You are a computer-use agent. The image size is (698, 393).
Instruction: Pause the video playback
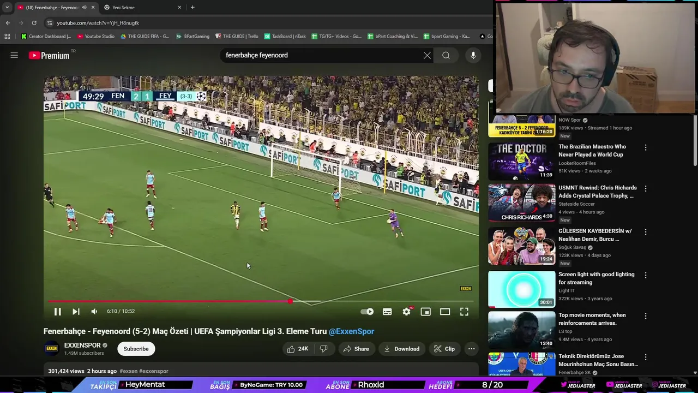coord(57,311)
